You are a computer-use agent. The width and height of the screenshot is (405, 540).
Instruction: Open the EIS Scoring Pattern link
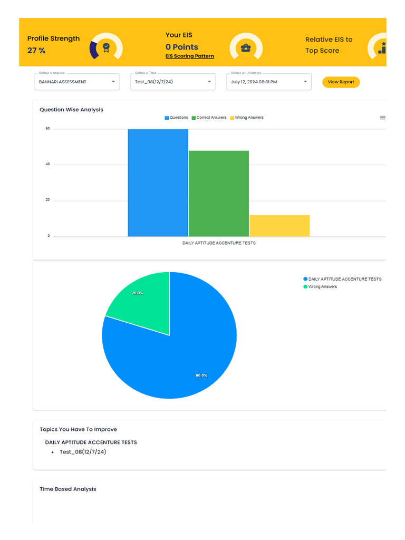pyautogui.click(x=190, y=56)
